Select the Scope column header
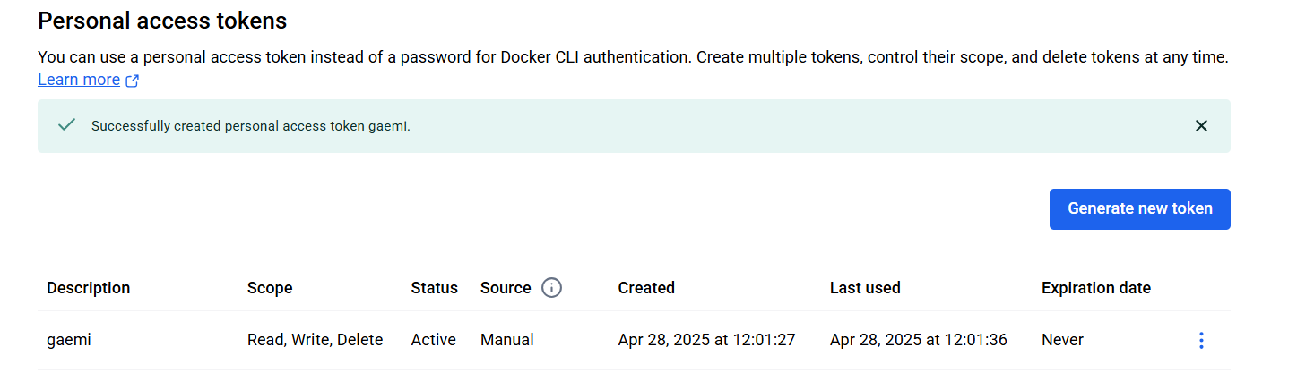1297x373 pixels. pos(270,288)
